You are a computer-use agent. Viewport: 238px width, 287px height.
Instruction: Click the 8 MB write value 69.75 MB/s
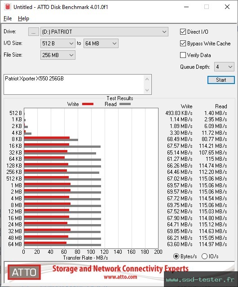180,205
